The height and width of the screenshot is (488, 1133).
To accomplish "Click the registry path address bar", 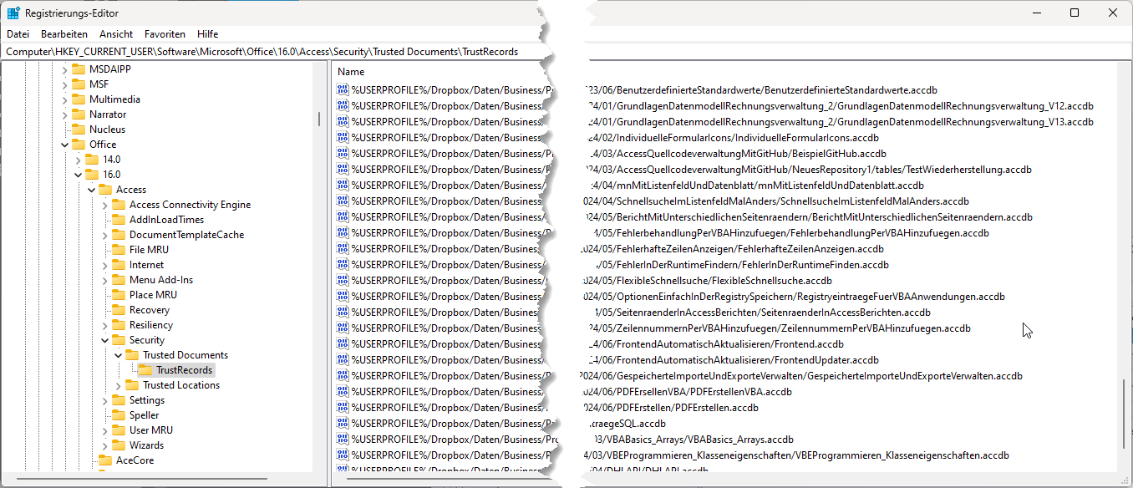I will (x=251, y=51).
